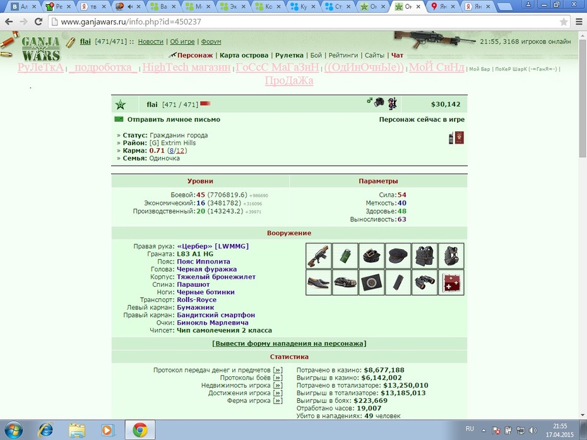Click the black cap (Черная фуражка) icon
This screenshot has width=587, height=440.
[x=398, y=256]
